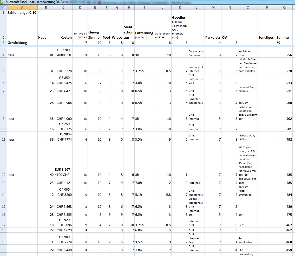This screenshot has width=295, height=256.
Task: Click cell 'Grill, Pizzaofen, Tischtennis'
Action: (x=196, y=99)
